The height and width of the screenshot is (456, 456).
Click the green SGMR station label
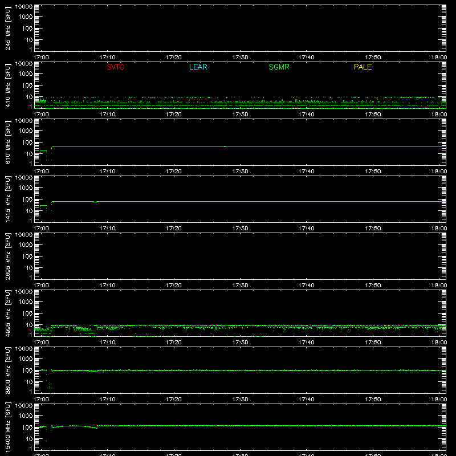(279, 67)
